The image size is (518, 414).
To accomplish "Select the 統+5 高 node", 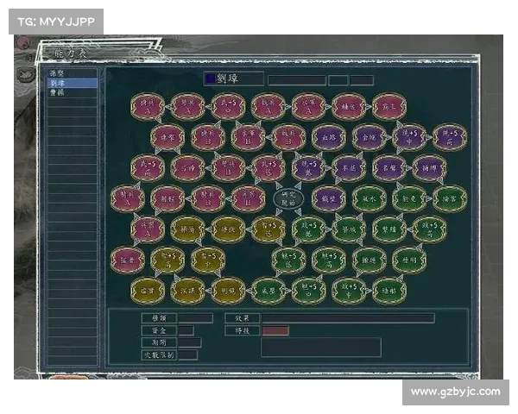I will (450, 137).
